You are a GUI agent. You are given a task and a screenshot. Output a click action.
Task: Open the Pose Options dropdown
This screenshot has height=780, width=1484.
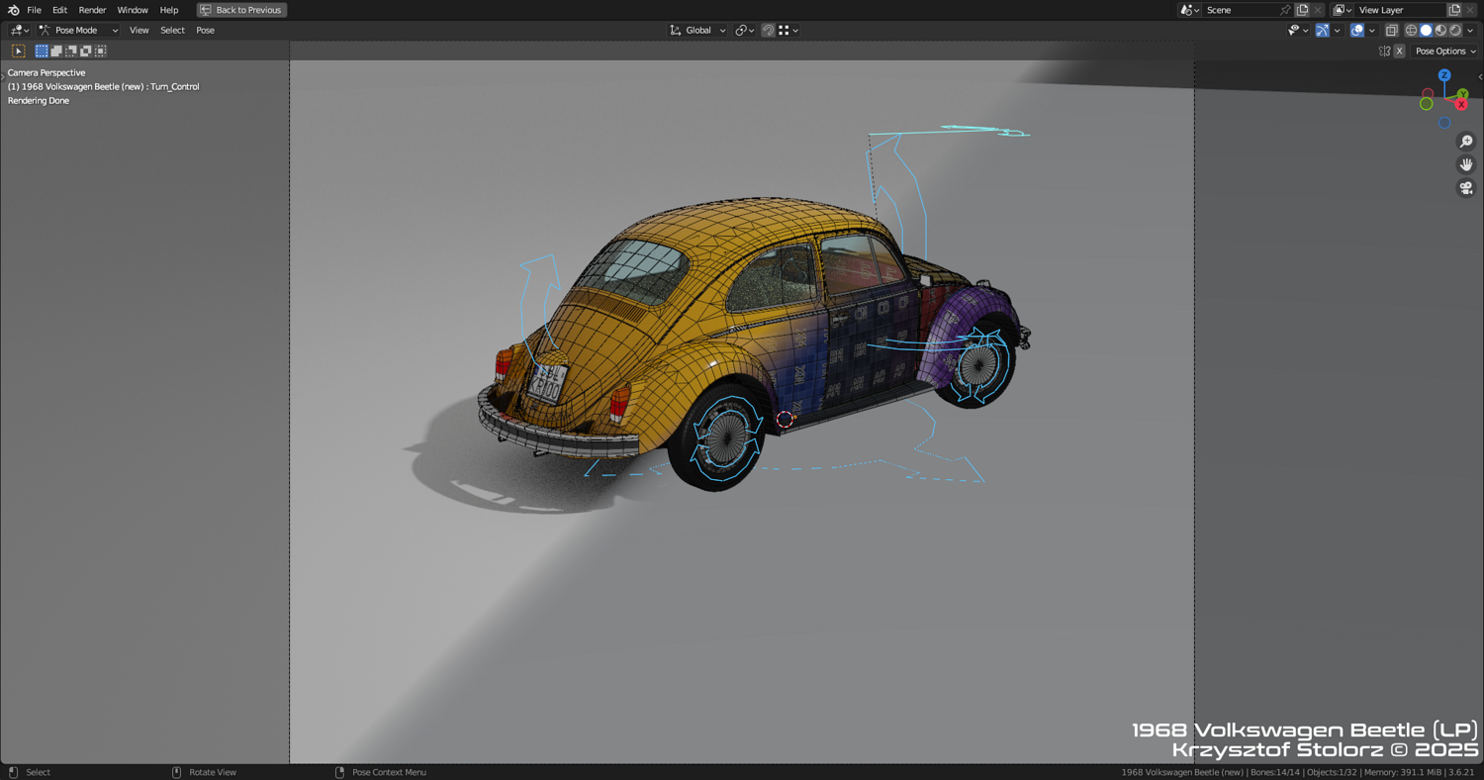pos(1445,51)
